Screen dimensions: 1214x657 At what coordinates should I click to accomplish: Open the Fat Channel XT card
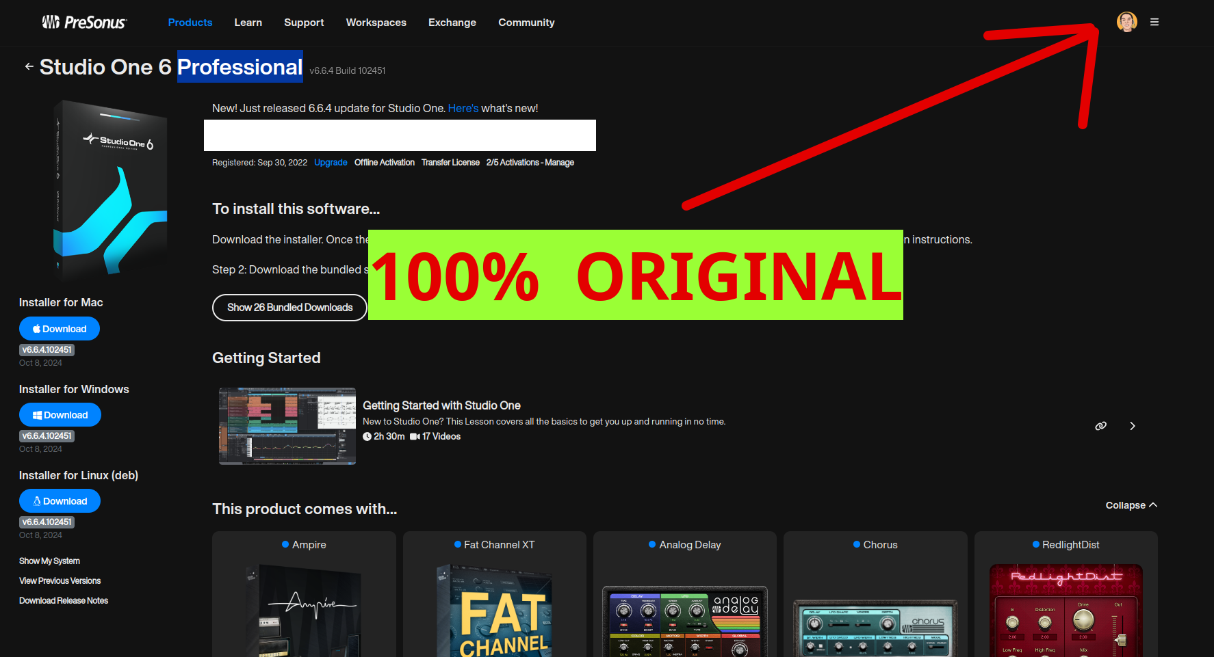pyautogui.click(x=495, y=594)
